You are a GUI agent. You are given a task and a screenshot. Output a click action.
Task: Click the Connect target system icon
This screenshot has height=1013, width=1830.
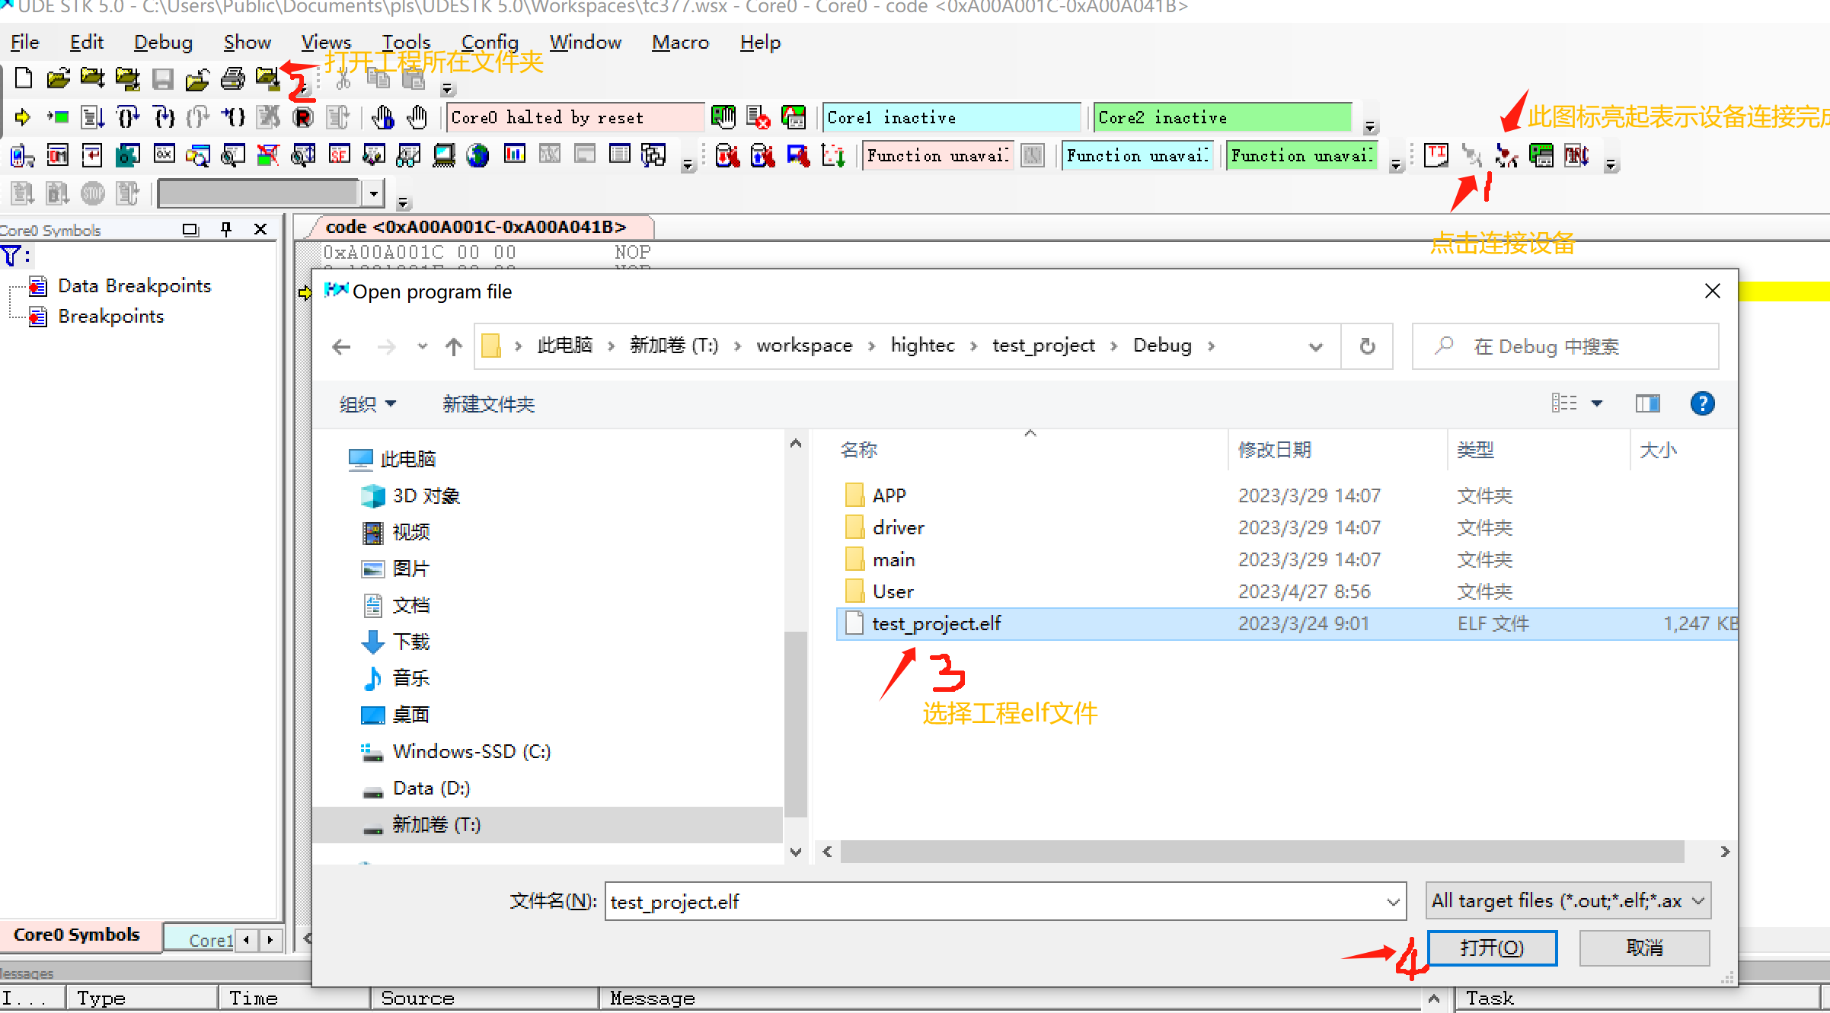(1471, 156)
